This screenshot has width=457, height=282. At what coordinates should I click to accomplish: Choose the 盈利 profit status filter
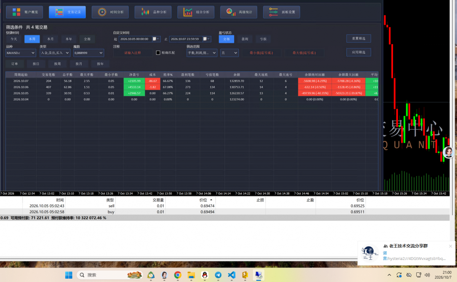(245, 39)
